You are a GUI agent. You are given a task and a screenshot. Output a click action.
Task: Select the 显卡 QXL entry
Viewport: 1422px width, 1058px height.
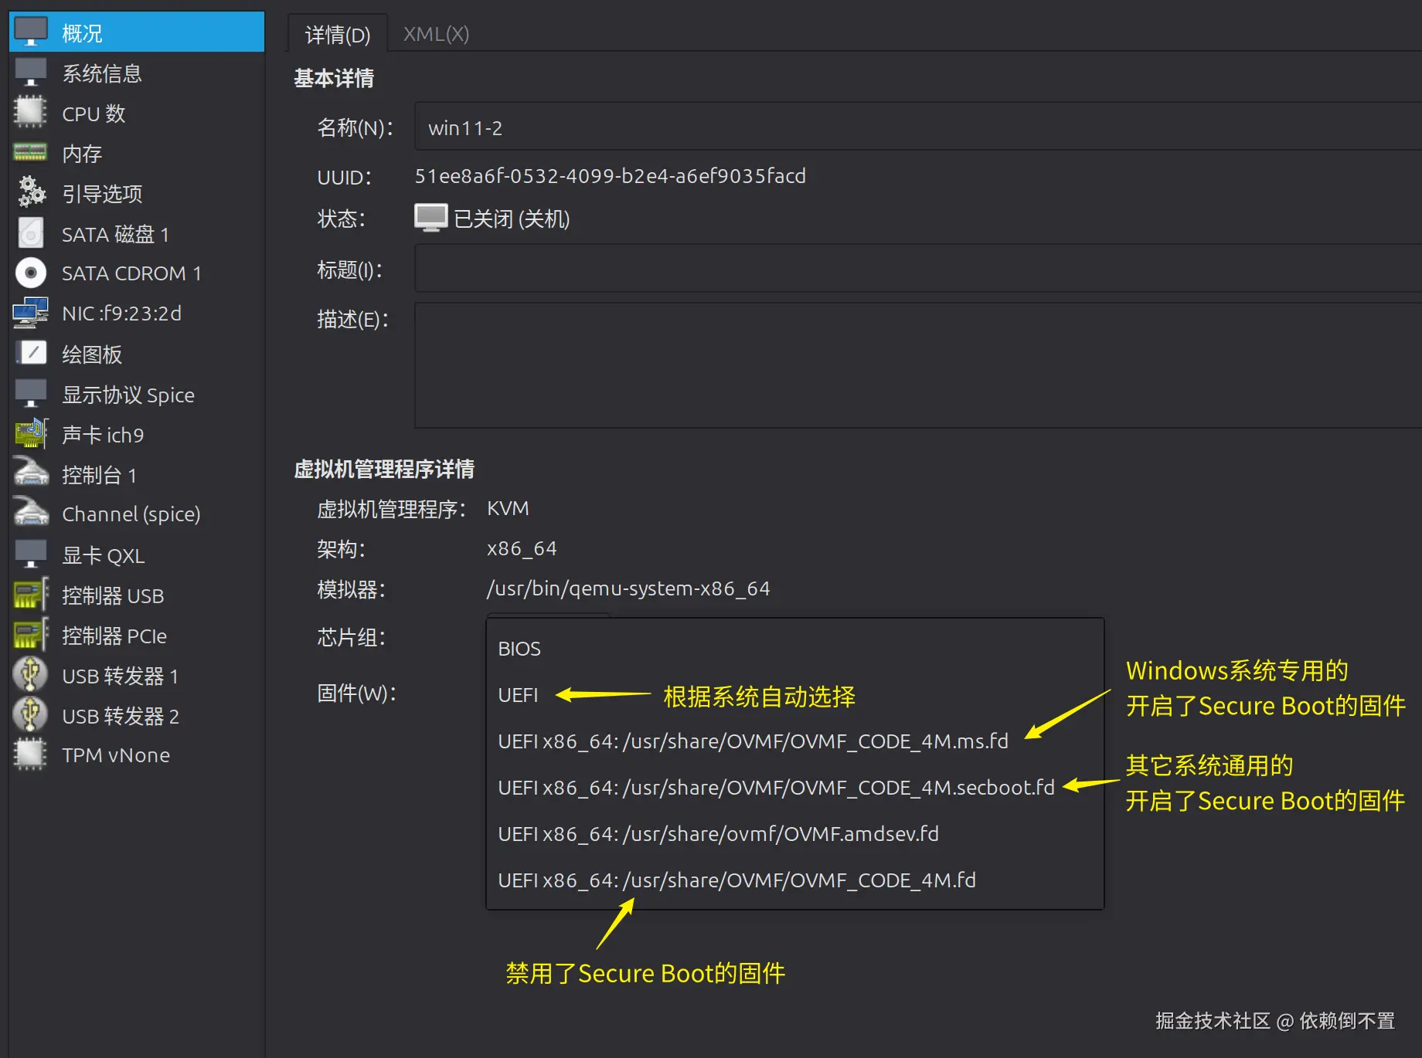coord(137,554)
